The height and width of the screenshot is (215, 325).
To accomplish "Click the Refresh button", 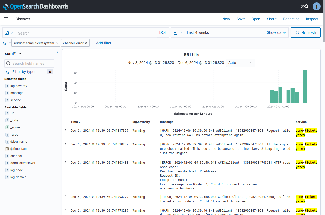I will click(305, 32).
